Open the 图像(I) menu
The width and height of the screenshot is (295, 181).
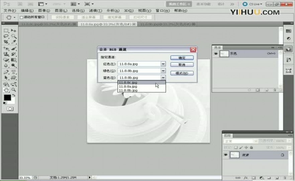pos(44,11)
